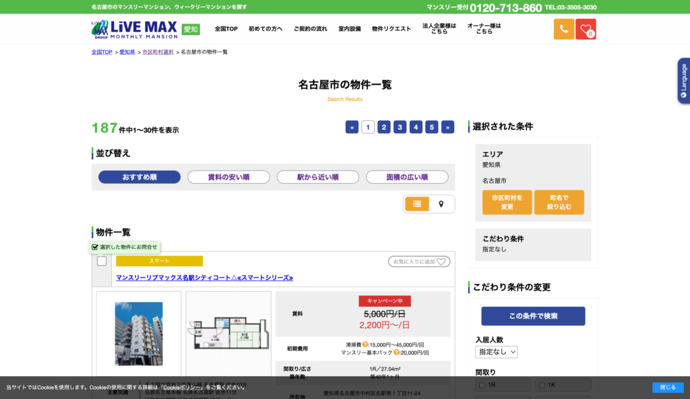Jump to first page via the « arrow
The image size is (690, 399).
[352, 126]
